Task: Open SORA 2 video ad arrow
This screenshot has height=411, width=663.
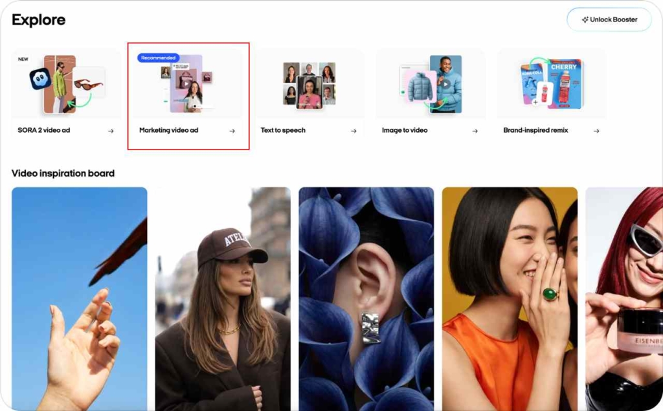Action: (x=111, y=131)
